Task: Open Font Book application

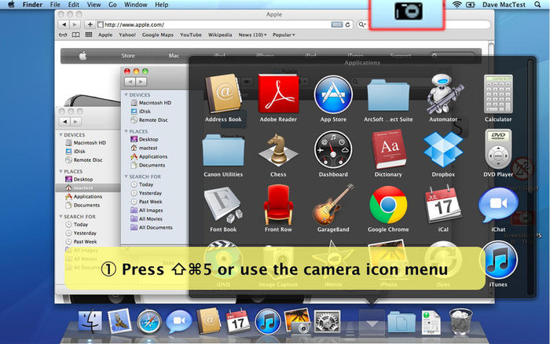Action: pyautogui.click(x=223, y=206)
